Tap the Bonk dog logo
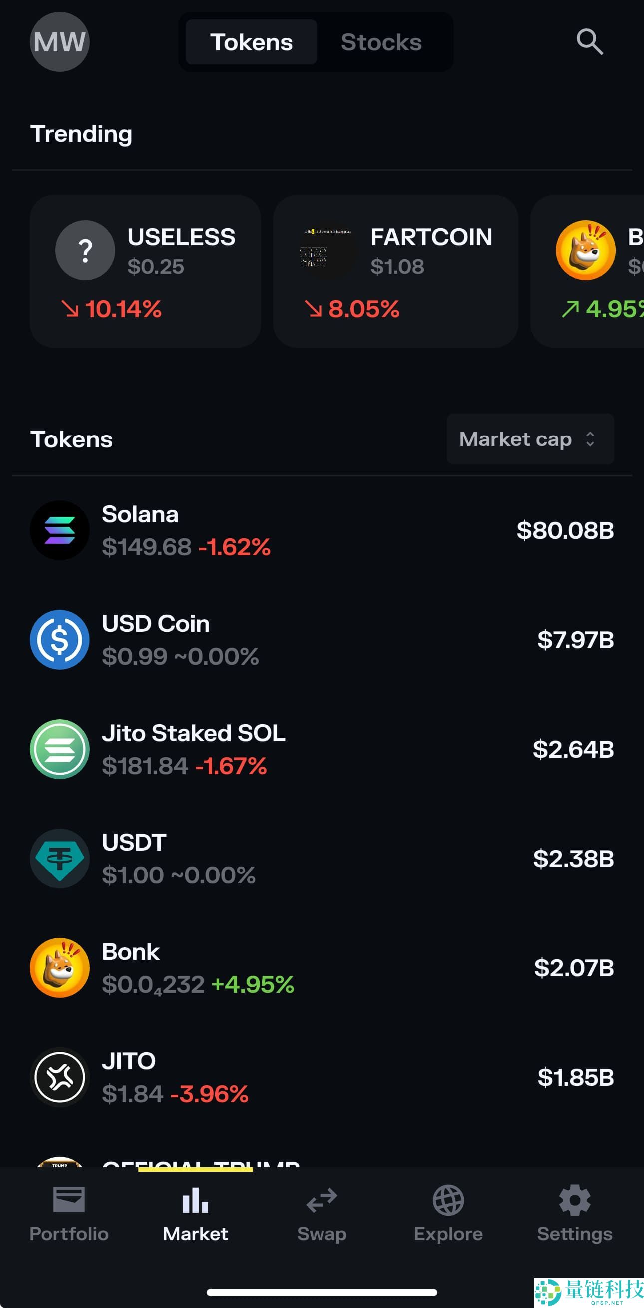 pyautogui.click(x=60, y=968)
